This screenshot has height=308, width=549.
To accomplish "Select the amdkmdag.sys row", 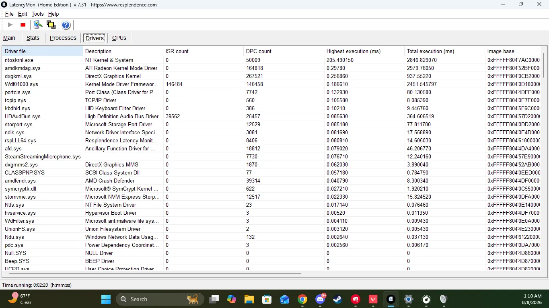I will (271, 68).
